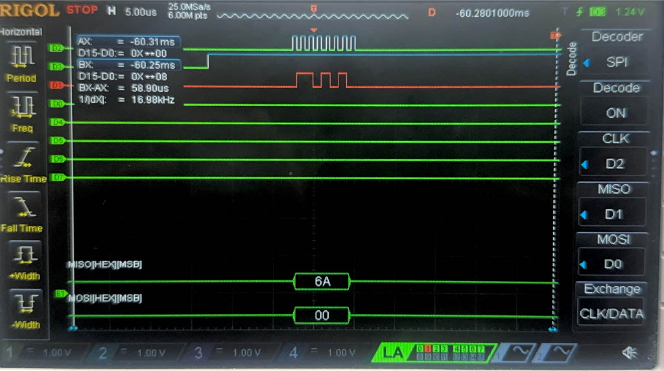Change the MISO source from D1
The image size is (664, 371).
point(615,214)
